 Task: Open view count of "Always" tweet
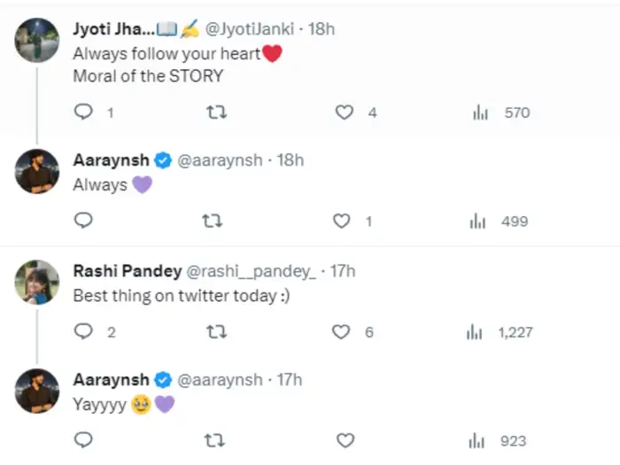(x=478, y=221)
